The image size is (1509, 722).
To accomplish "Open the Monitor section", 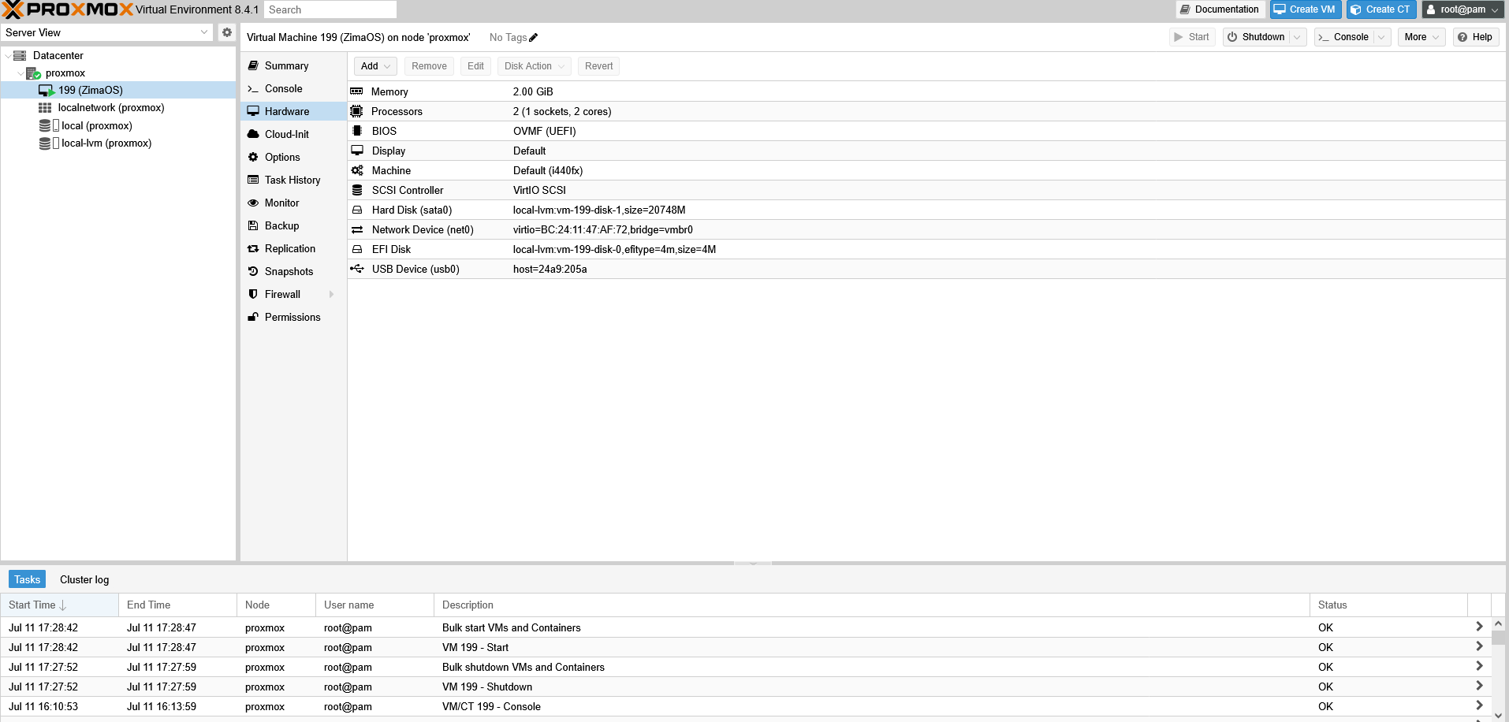I will (x=293, y=203).
